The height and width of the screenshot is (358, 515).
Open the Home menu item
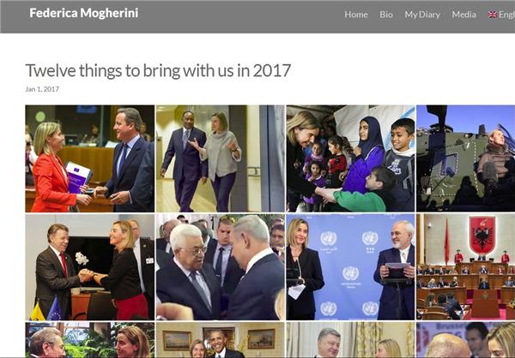[356, 15]
